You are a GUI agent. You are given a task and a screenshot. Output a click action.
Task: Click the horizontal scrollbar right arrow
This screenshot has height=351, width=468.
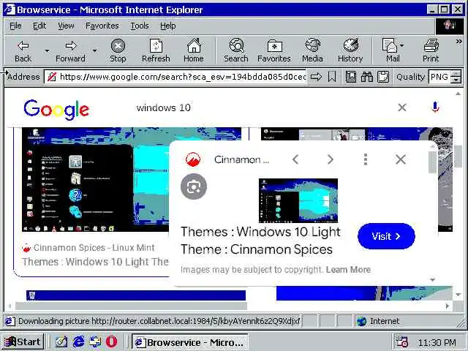point(447,306)
